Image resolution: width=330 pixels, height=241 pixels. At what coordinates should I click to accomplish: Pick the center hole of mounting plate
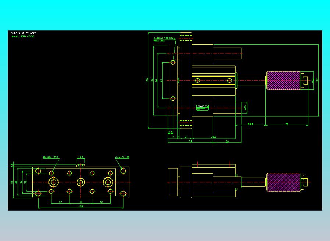pyautogui.click(x=80, y=182)
